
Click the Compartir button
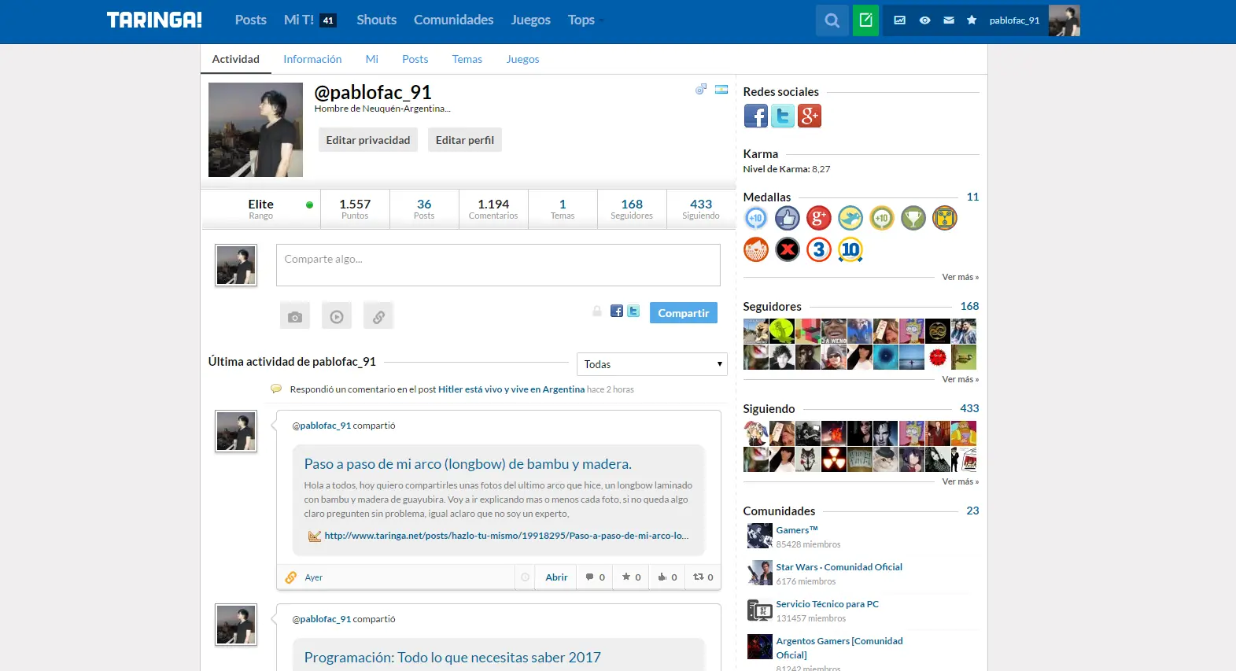click(x=684, y=313)
